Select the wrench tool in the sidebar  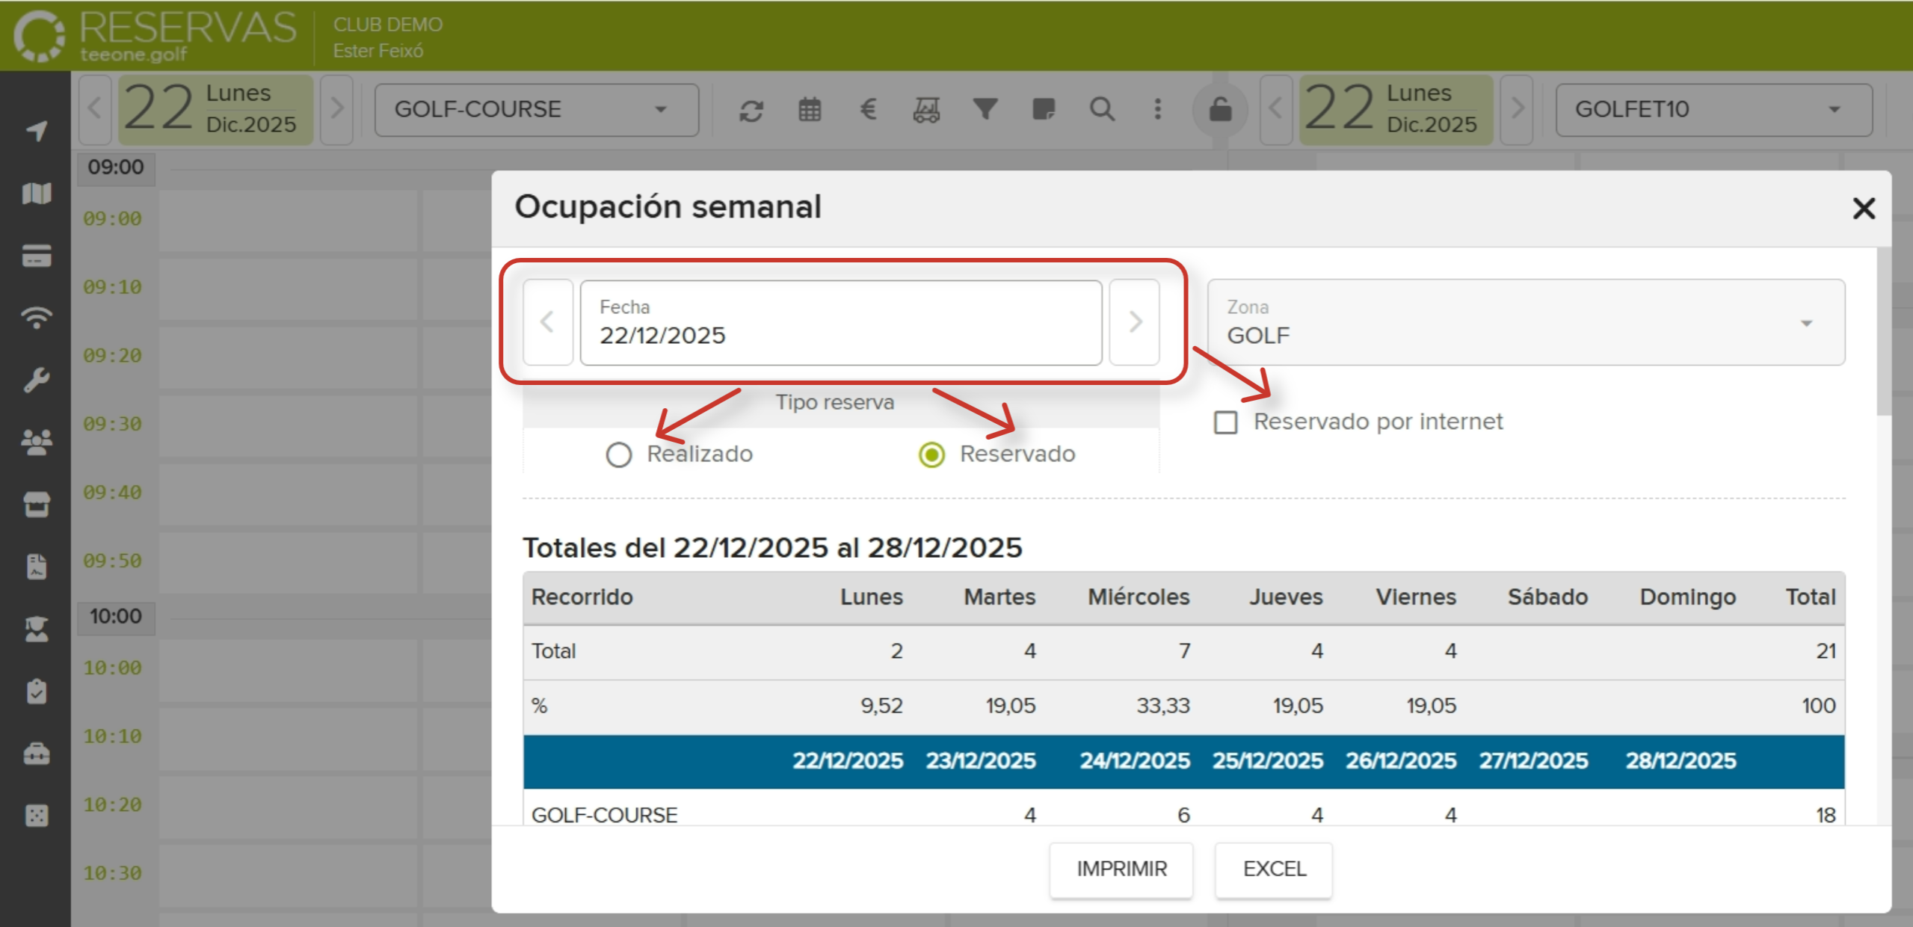[x=35, y=380]
